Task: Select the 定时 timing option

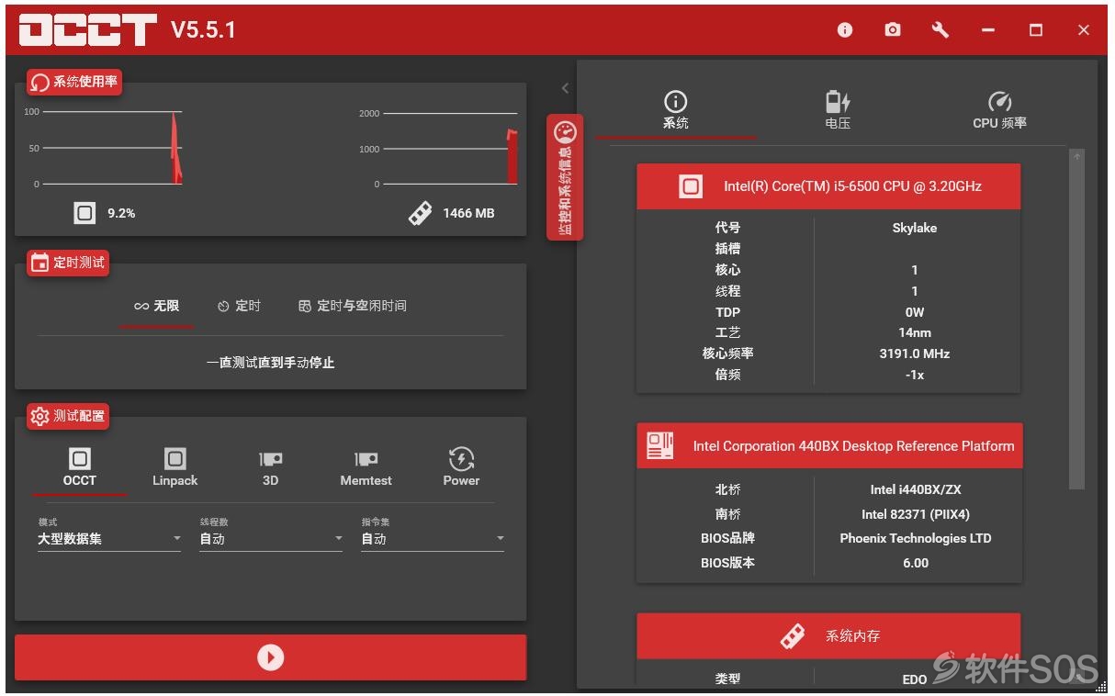Action: [239, 306]
